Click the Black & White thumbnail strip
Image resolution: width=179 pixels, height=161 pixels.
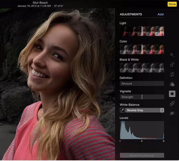142,68
